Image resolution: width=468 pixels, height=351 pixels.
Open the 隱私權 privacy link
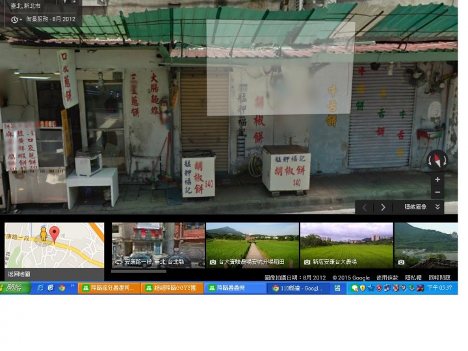pos(413,278)
